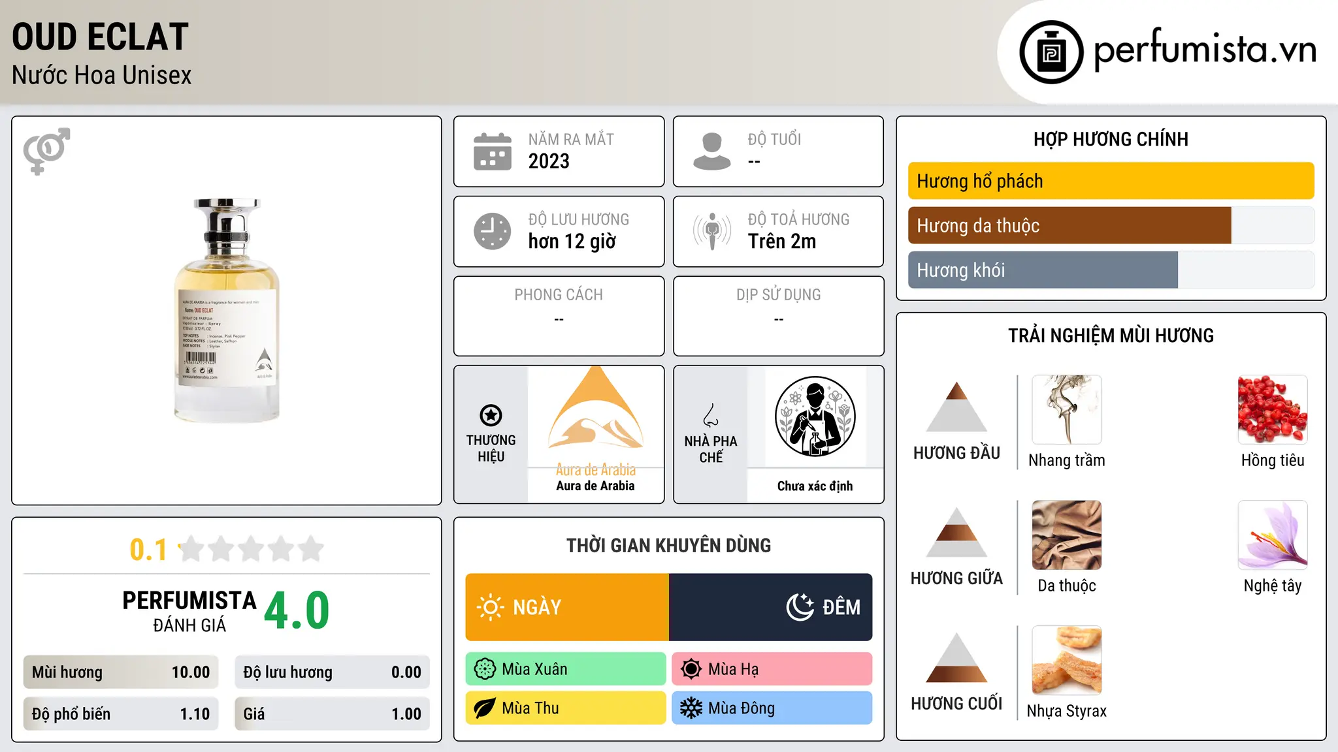This screenshot has width=1338, height=752.
Task: Click the Mùa Đông season button
Action: pyautogui.click(x=772, y=708)
